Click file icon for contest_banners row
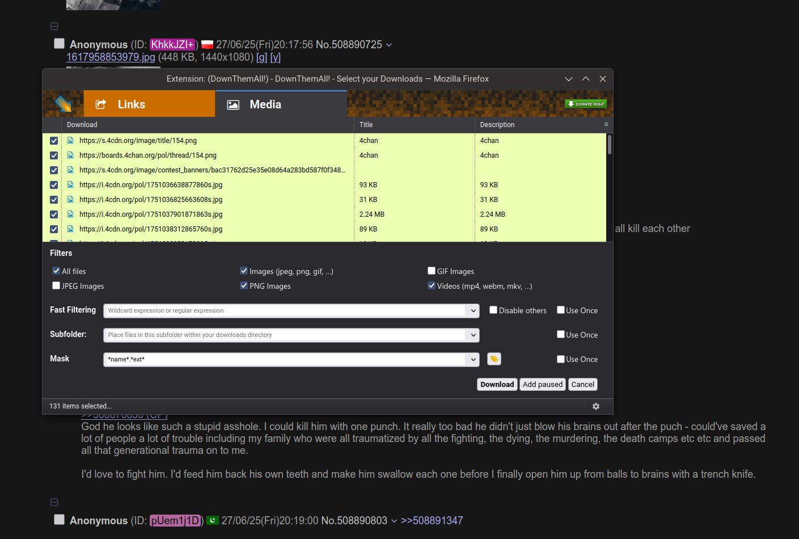 [x=70, y=170]
